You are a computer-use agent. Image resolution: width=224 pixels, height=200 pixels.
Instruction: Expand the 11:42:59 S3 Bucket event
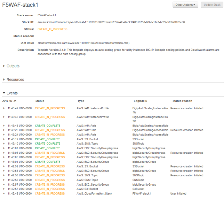pyautogui.click(x=4, y=166)
